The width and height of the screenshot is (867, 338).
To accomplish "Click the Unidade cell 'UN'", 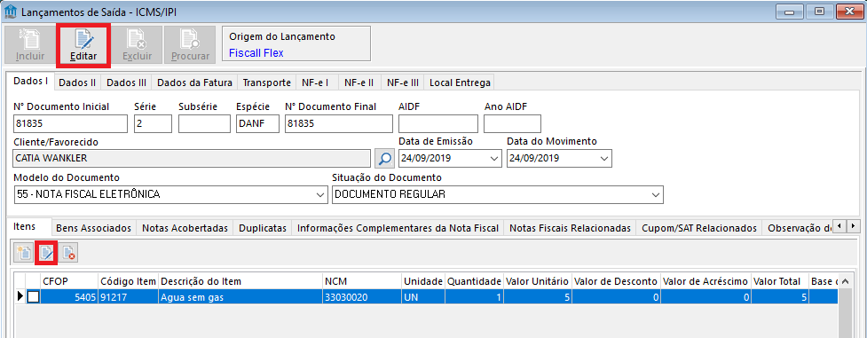I will 423,296.
